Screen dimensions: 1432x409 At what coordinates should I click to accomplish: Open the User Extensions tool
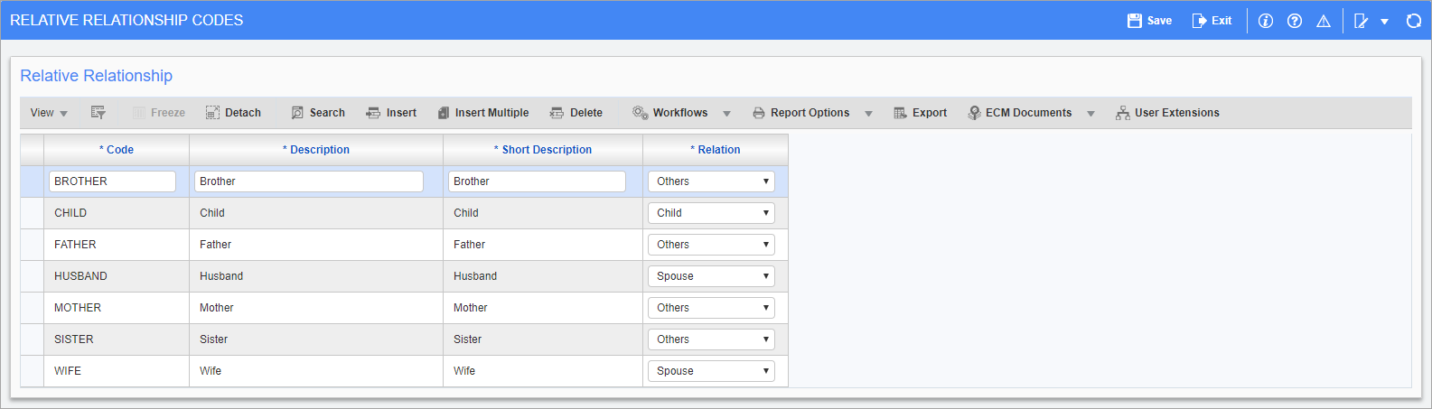1167,113
